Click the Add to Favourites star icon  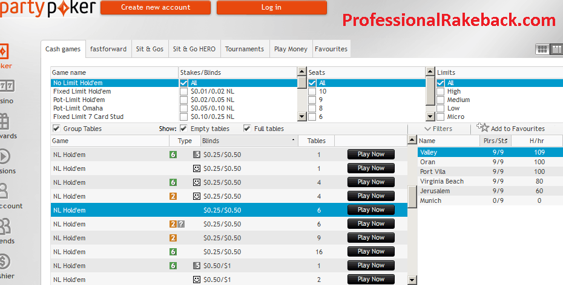tap(482, 127)
